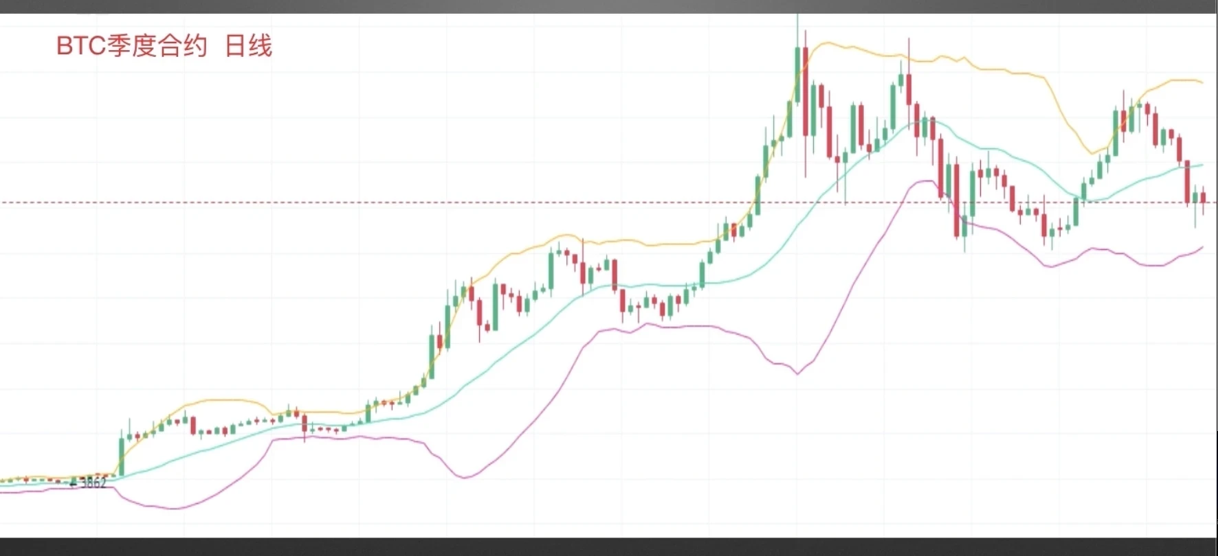Click the 3862 low price label

[93, 483]
